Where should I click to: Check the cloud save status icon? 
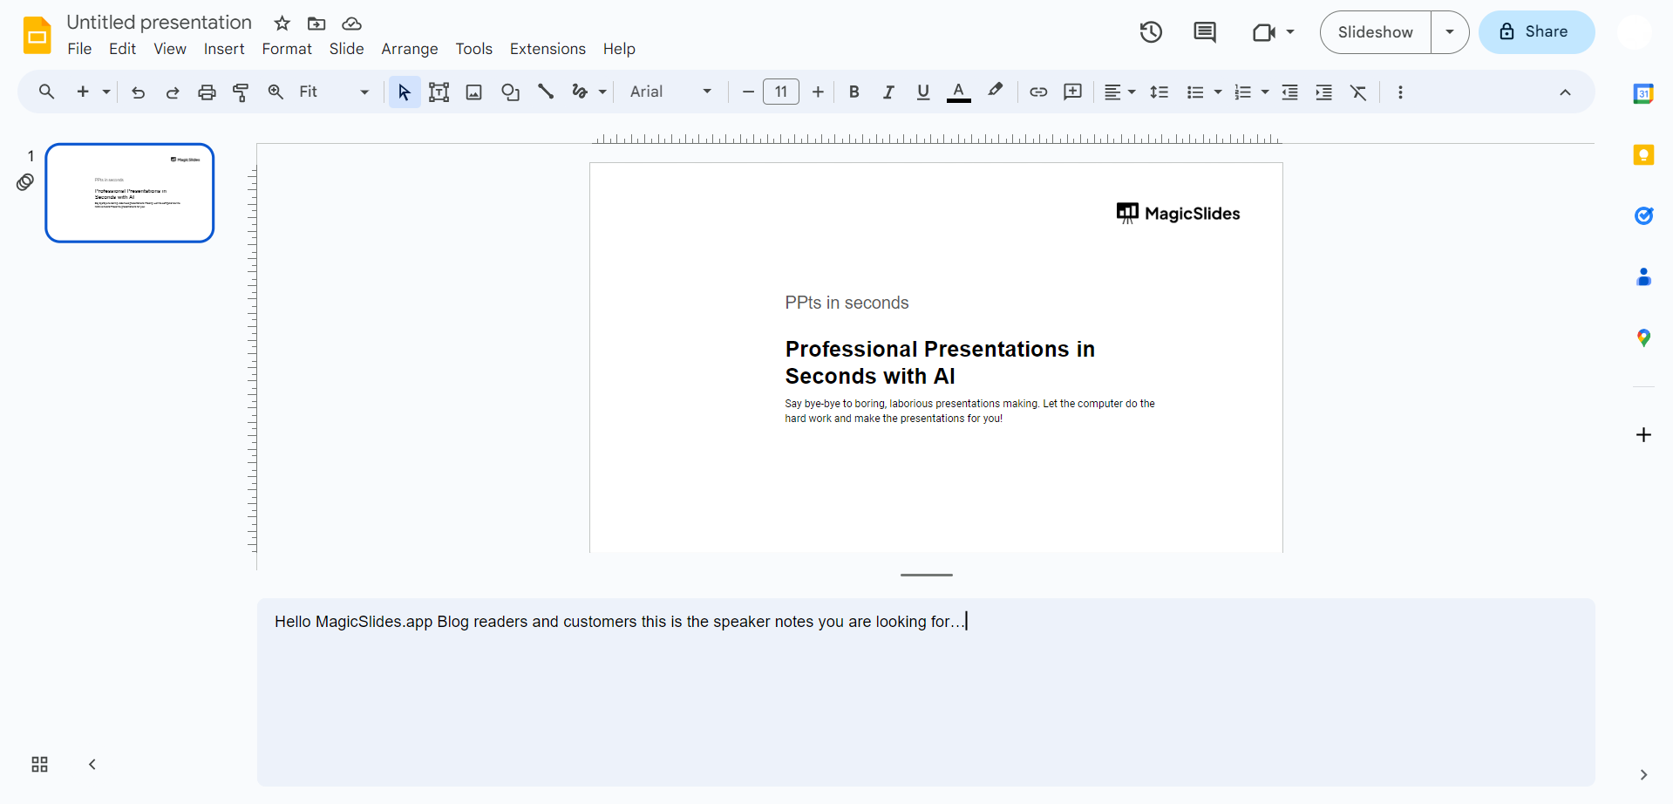pos(351,24)
